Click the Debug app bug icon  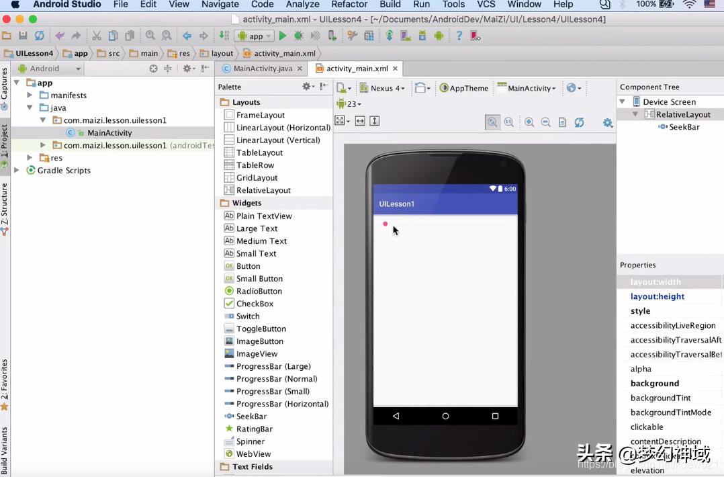(x=299, y=36)
